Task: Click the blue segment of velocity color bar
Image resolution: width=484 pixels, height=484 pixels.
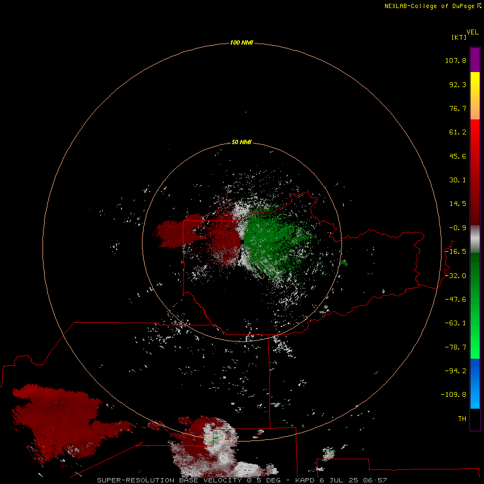Action: pyautogui.click(x=475, y=383)
